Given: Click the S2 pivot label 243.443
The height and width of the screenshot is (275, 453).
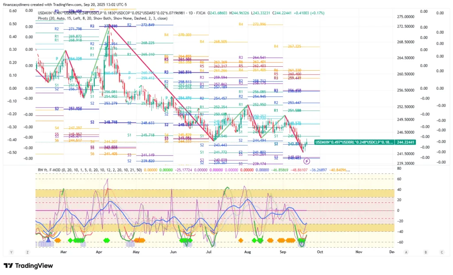Looking at the screenshot, I should [x=220, y=145].
